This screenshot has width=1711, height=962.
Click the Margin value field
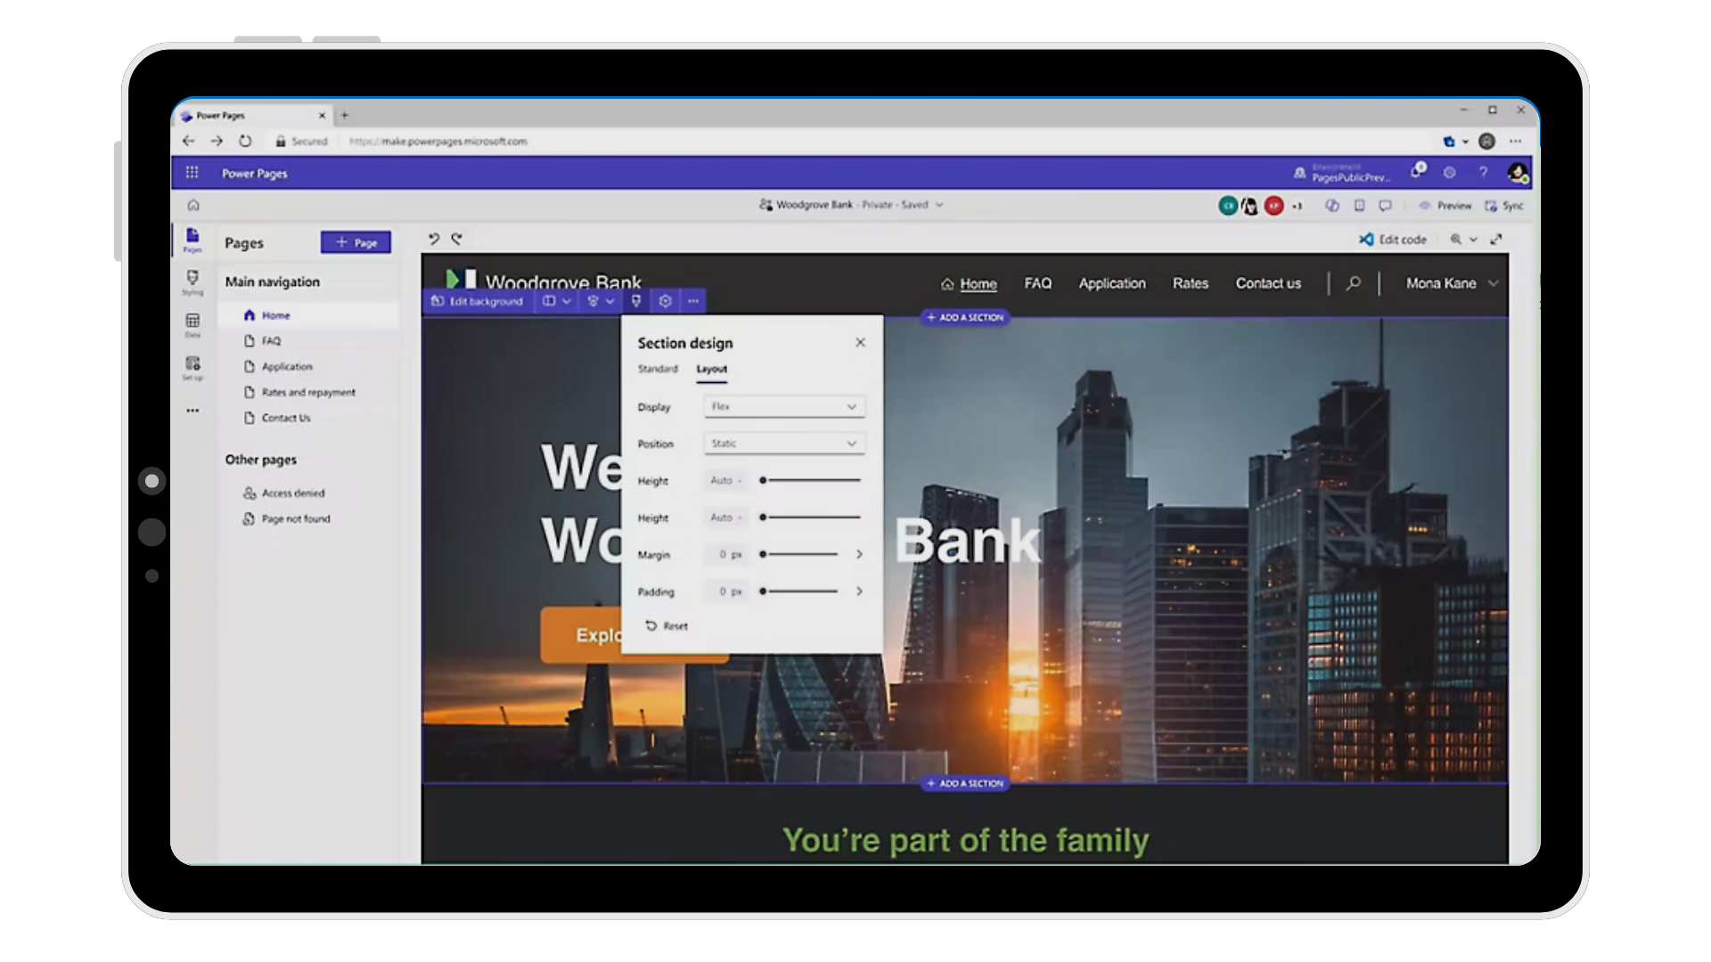(x=727, y=554)
